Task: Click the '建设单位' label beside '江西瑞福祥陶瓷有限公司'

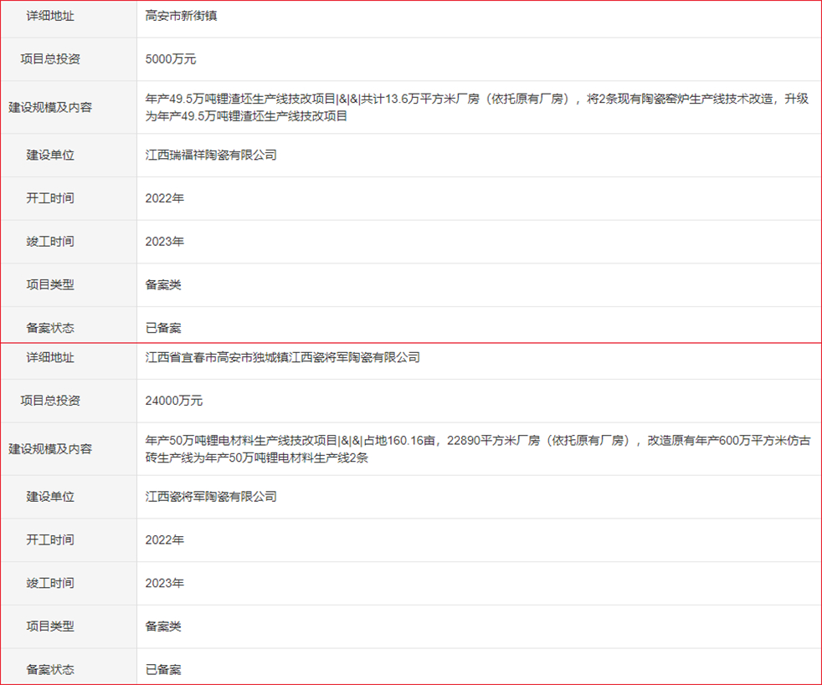Action: (x=50, y=155)
